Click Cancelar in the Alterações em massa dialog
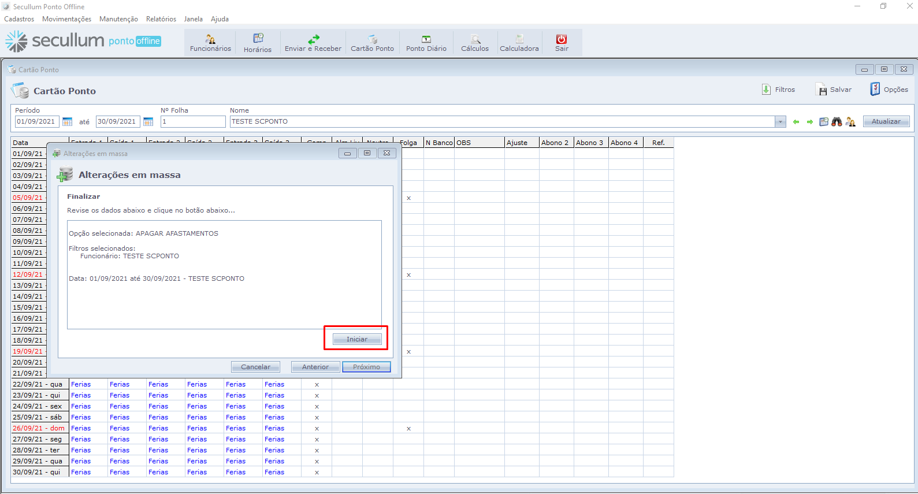 (x=255, y=367)
